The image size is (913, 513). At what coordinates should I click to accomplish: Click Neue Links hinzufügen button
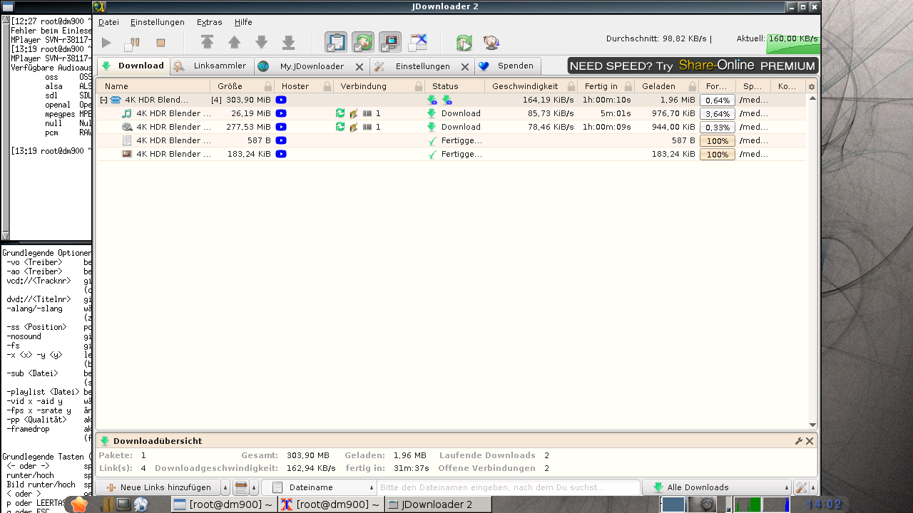point(159,487)
